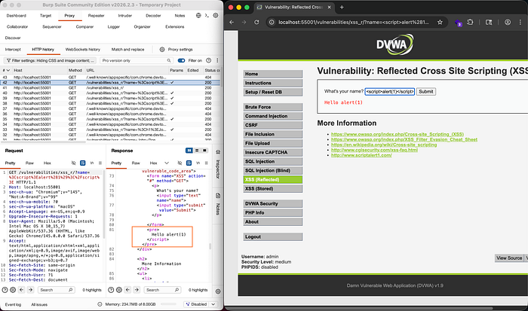This screenshot has height=311, width=528.
Task: Open Notes side panel
Action: (218, 205)
